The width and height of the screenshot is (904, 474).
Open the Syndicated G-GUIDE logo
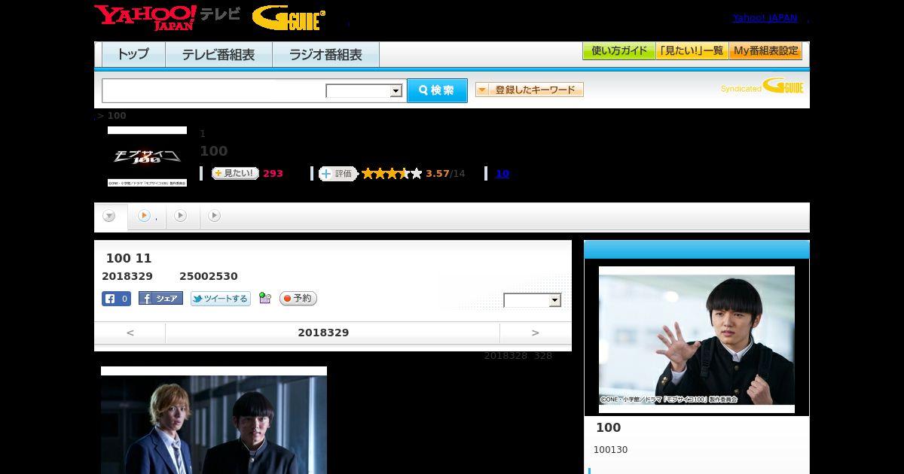click(x=762, y=86)
